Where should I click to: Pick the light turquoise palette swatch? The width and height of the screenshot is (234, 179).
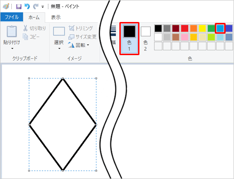[x=220, y=37]
